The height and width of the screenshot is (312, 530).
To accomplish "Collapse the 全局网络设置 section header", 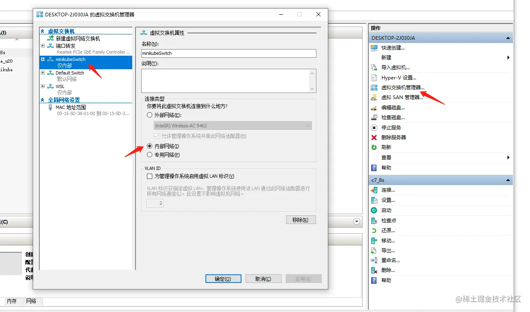I will tap(43, 100).
